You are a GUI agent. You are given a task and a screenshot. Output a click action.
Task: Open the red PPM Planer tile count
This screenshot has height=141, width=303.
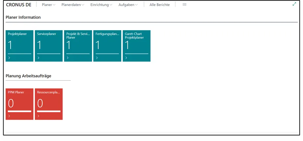tap(11, 103)
